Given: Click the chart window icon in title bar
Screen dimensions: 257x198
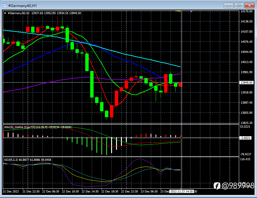Looking at the screenshot, I should click(x=4, y=6).
